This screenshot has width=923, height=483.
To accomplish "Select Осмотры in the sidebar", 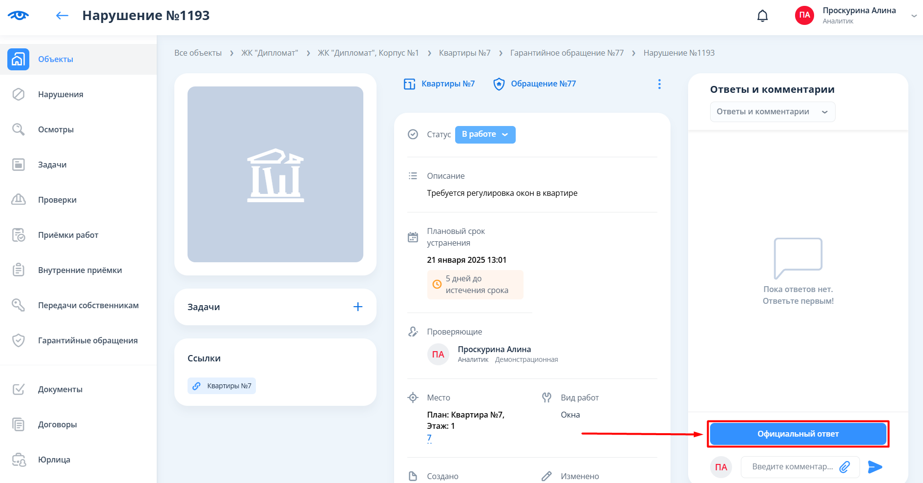I will click(x=56, y=129).
